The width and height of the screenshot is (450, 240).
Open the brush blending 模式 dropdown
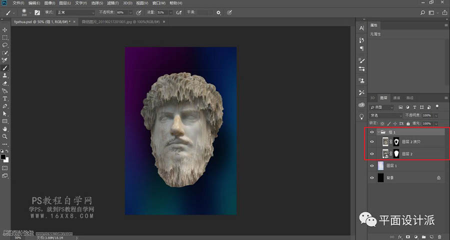pyautogui.click(x=75, y=12)
